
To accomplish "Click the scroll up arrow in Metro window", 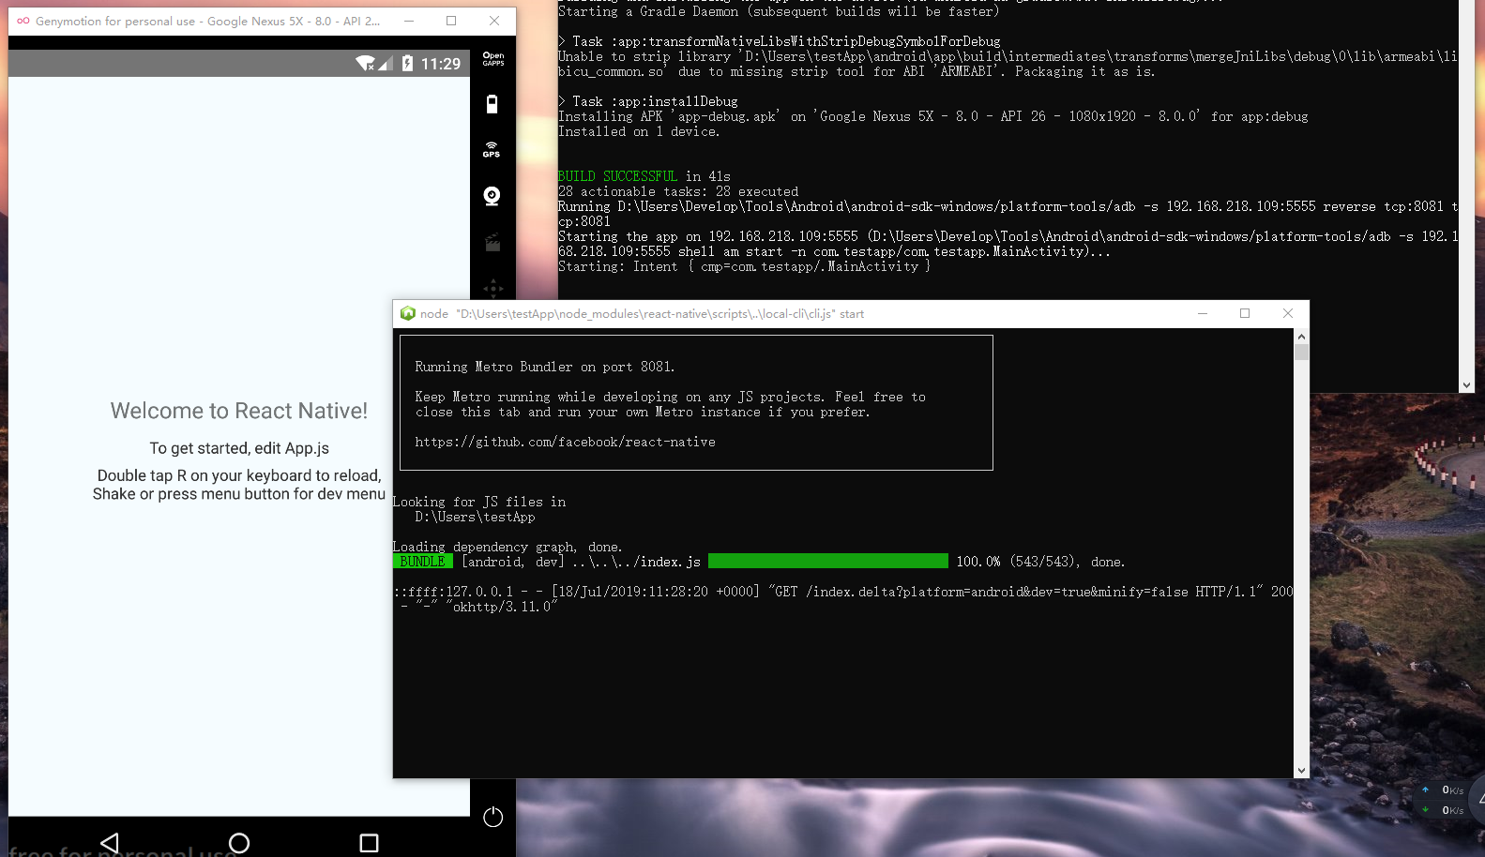I will click(1301, 337).
